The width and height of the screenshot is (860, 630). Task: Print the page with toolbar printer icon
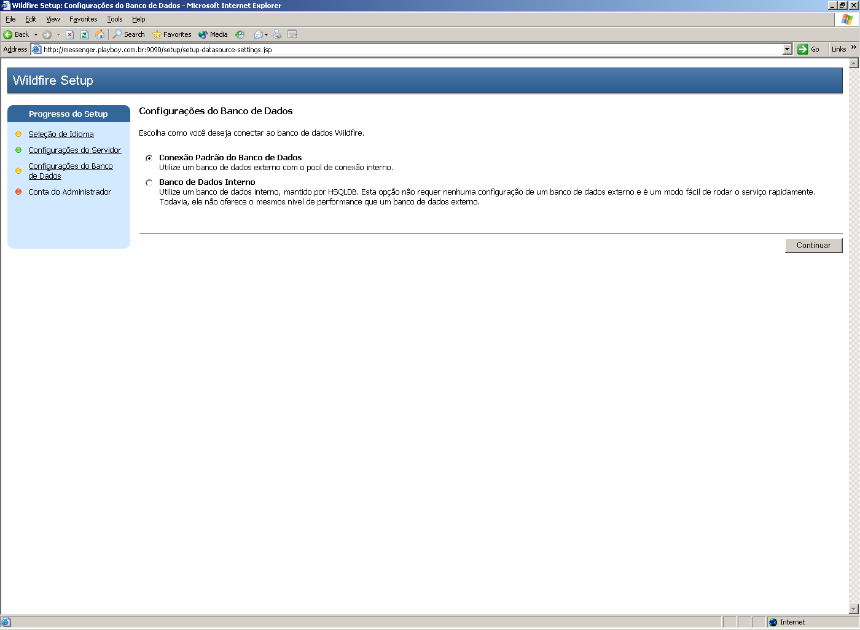tap(278, 34)
